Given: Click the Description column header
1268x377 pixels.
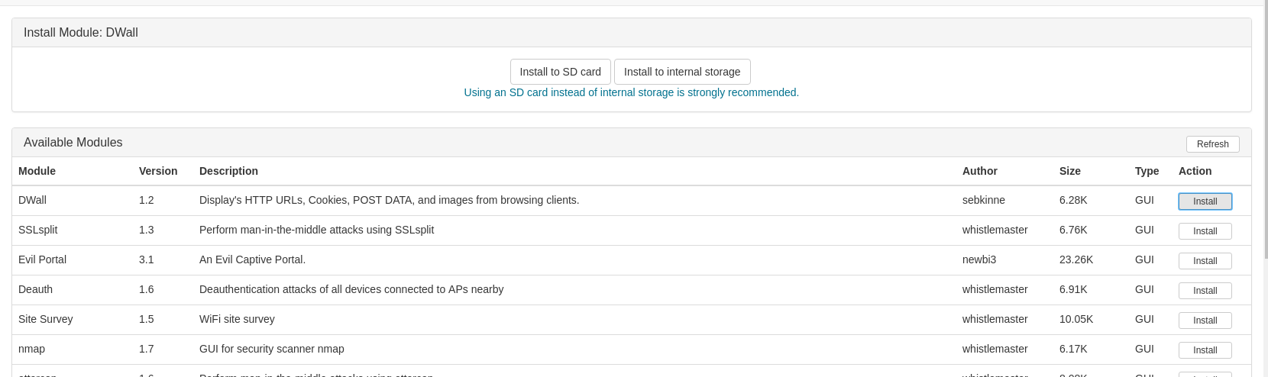Looking at the screenshot, I should pyautogui.click(x=228, y=171).
